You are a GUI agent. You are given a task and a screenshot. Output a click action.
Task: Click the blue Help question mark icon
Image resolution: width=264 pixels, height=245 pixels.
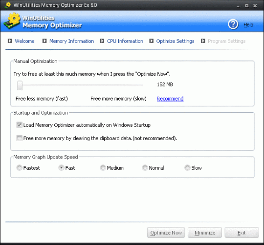(x=233, y=24)
